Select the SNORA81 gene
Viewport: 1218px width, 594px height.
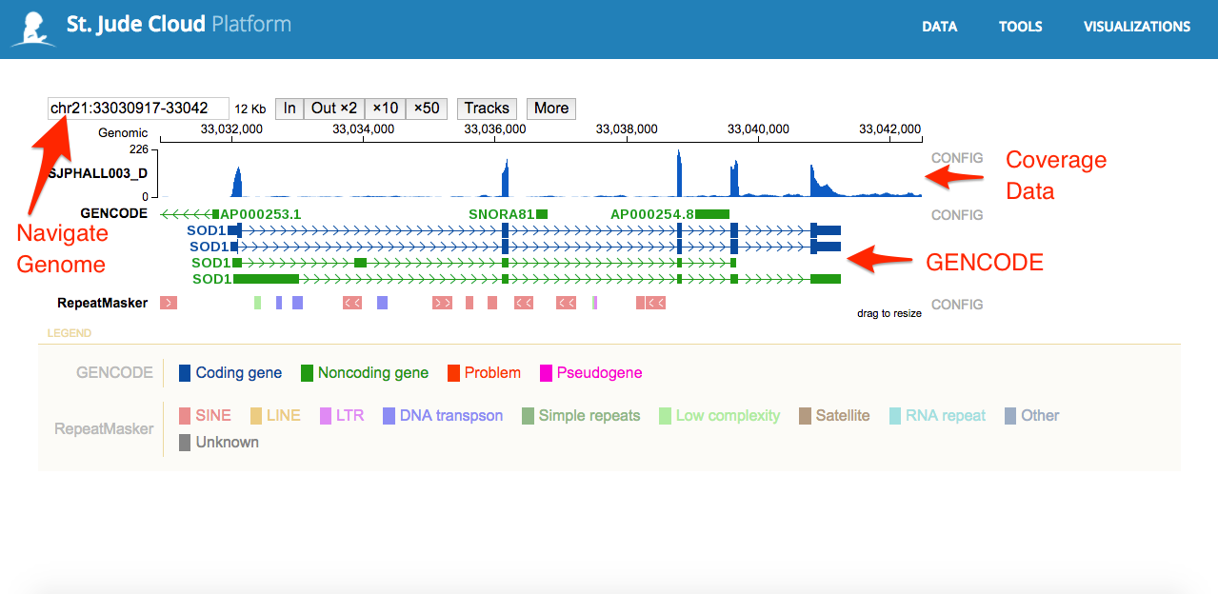501,214
